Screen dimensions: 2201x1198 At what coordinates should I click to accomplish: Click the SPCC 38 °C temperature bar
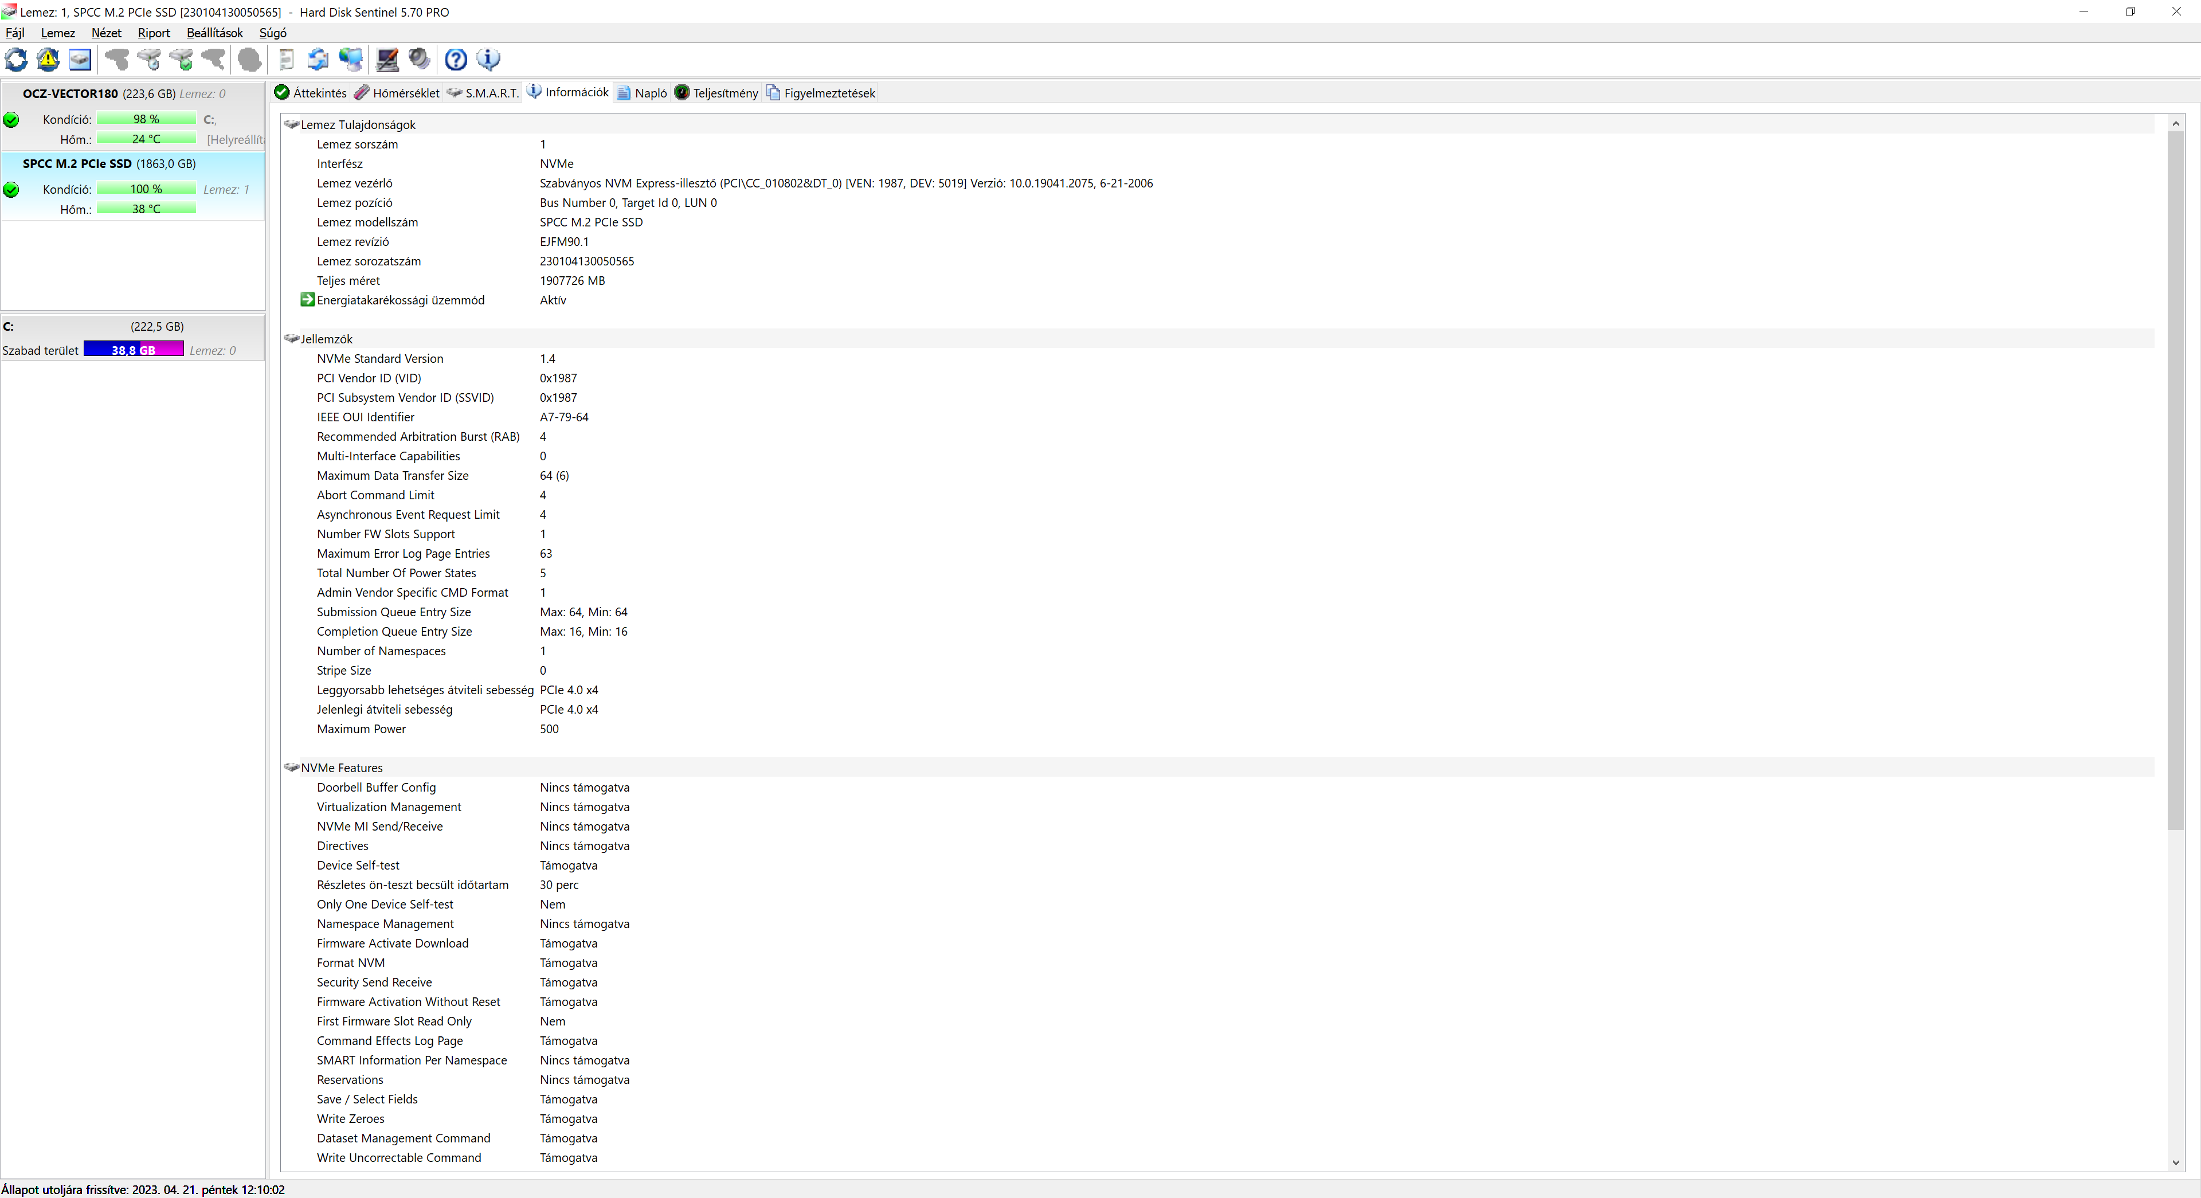(146, 209)
